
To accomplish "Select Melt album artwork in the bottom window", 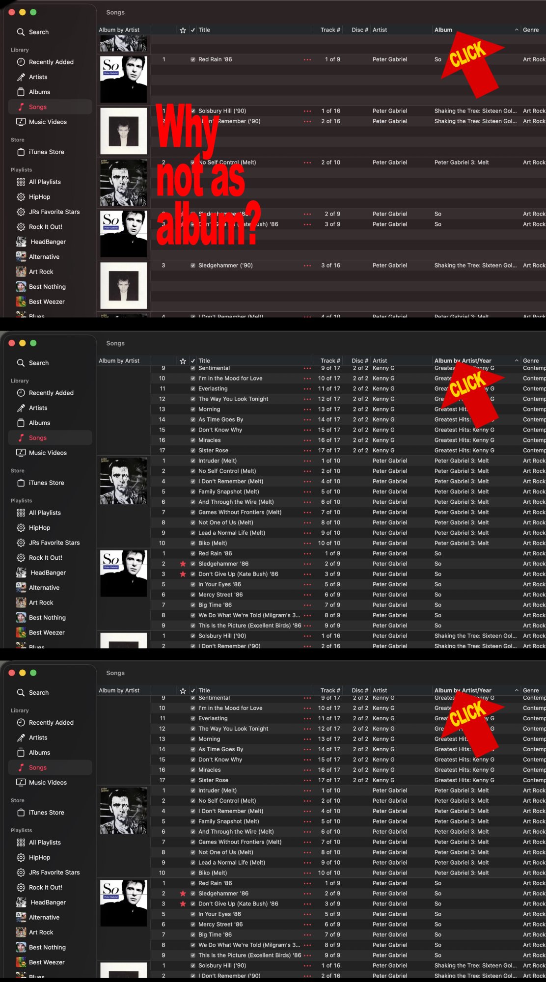I will point(124,811).
